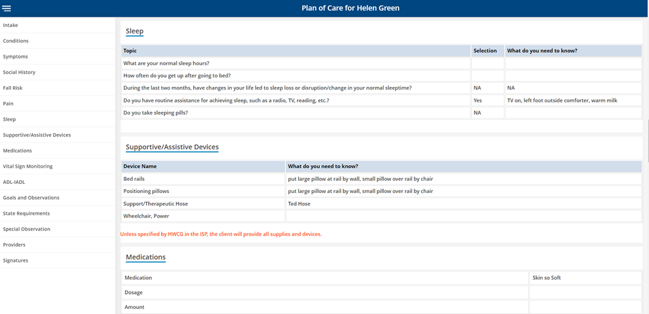
Task: Click the Dosage value field
Action: coord(585,292)
